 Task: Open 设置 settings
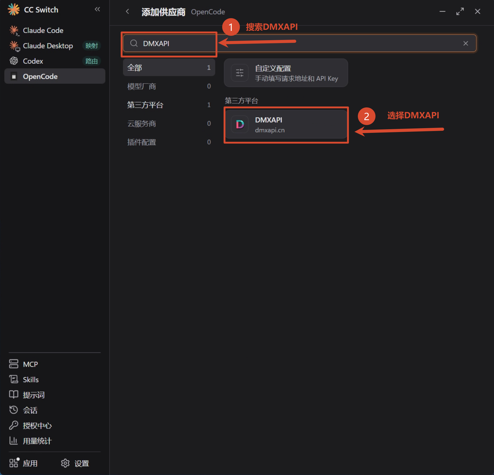point(75,463)
